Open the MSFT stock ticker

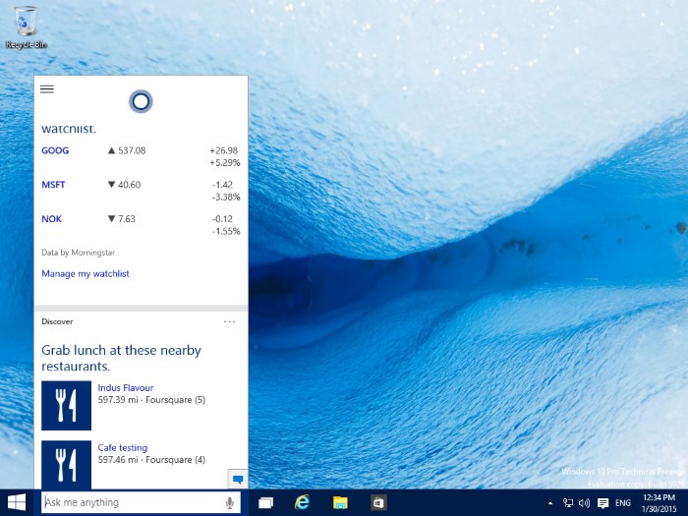53,185
